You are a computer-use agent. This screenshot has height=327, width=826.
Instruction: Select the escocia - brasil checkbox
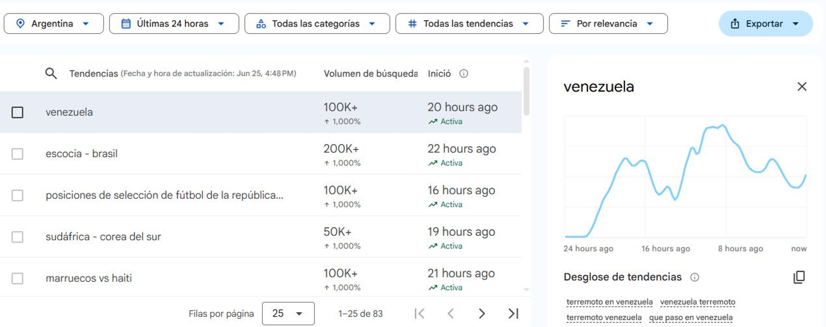[17, 154]
